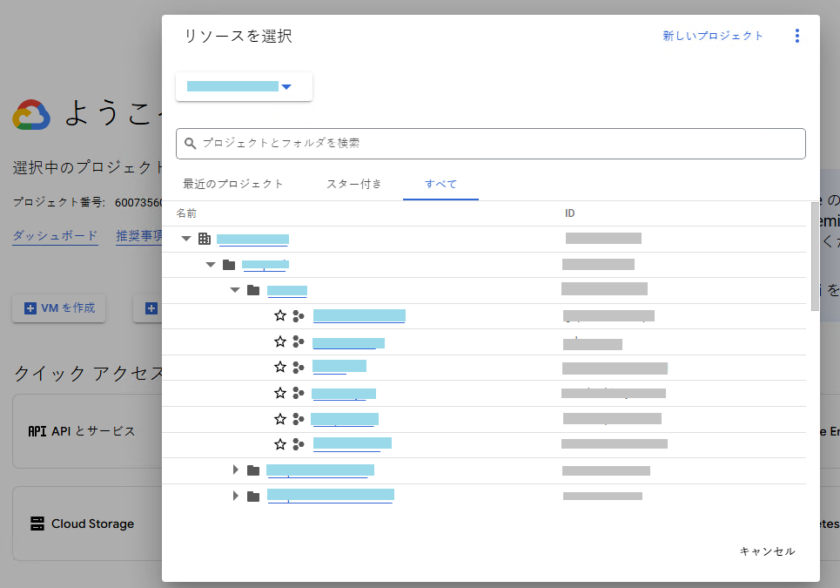Open Cloud Storage card in background
The height and width of the screenshot is (588, 840).
click(87, 524)
